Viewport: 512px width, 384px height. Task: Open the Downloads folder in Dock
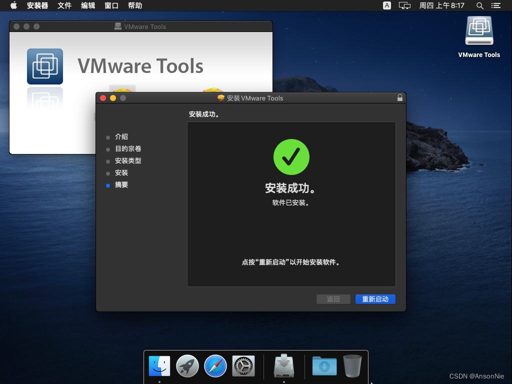(x=324, y=366)
